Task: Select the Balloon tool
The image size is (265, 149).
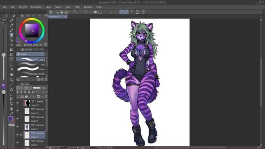Action: click(x=11, y=94)
